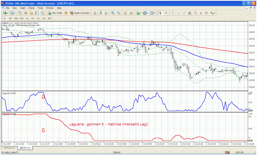The width and height of the screenshot is (257, 155).
Task: Switch chart to line chart mode
Action: 107,13
